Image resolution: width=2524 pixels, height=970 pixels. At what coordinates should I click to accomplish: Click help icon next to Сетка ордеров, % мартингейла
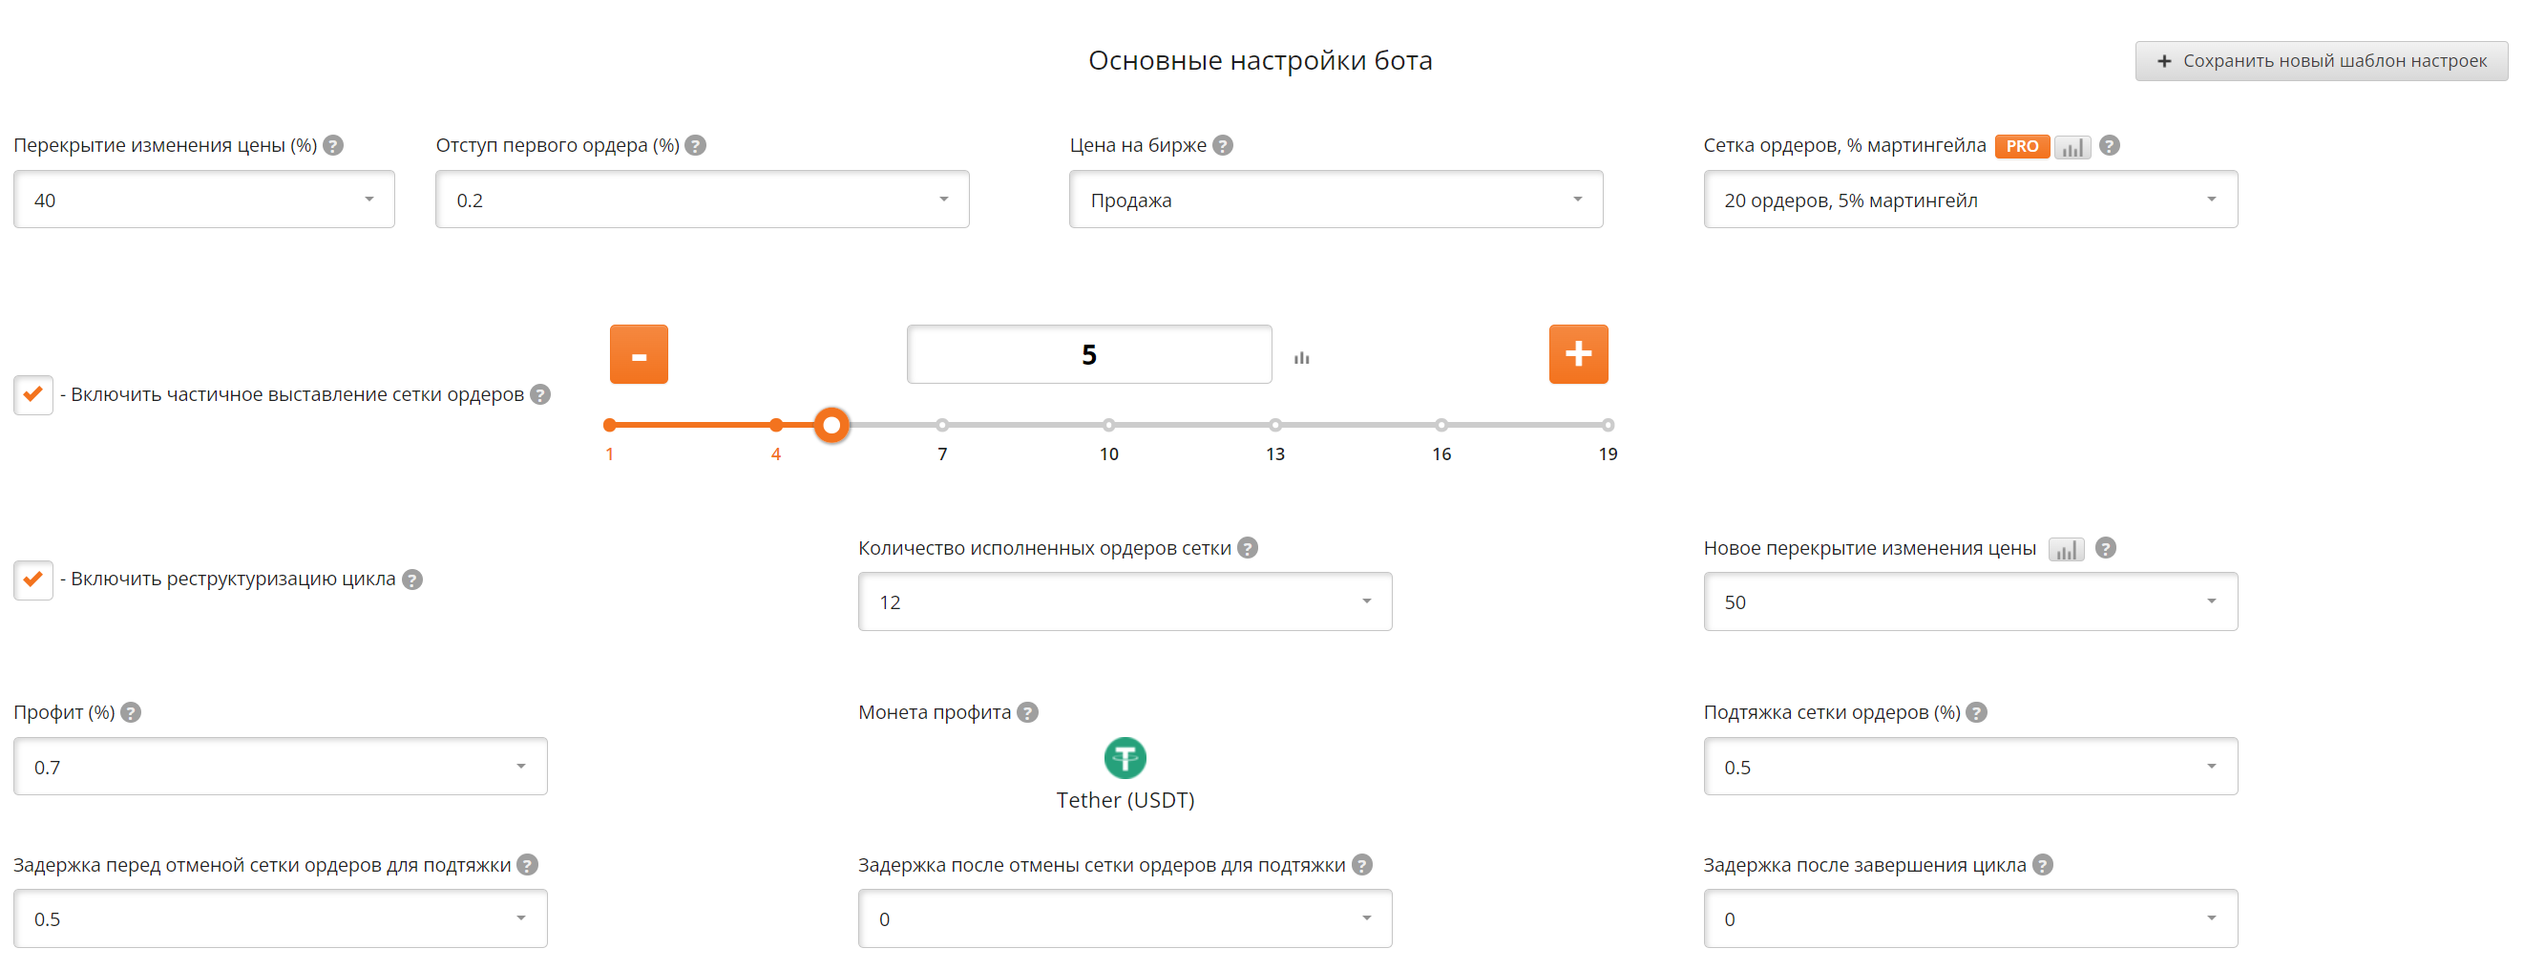(x=2110, y=145)
